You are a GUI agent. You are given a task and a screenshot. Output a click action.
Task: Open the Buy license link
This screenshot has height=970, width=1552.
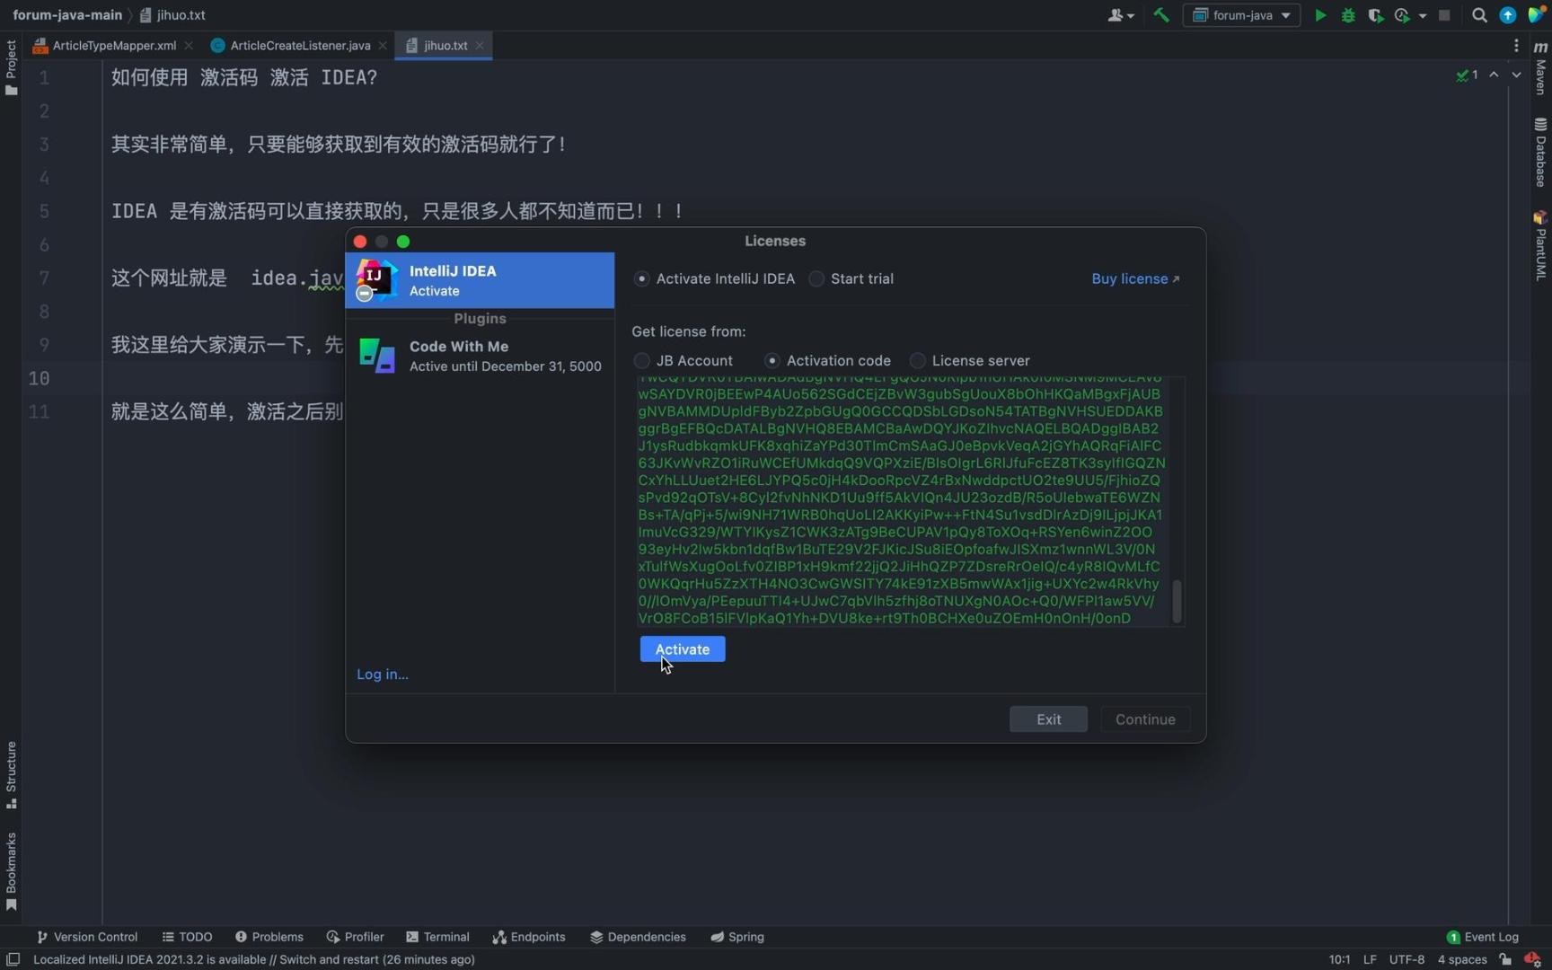point(1135,279)
